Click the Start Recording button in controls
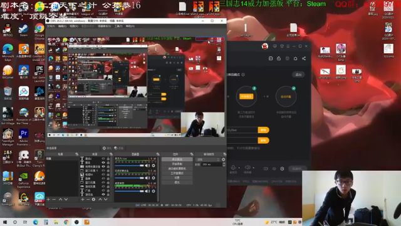The image size is (401, 226). (177, 164)
